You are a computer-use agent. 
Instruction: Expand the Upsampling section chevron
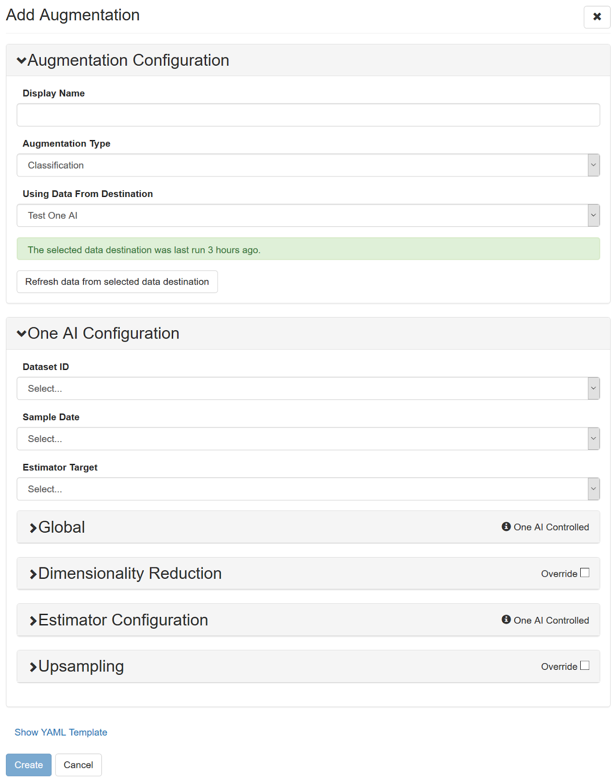pos(33,667)
